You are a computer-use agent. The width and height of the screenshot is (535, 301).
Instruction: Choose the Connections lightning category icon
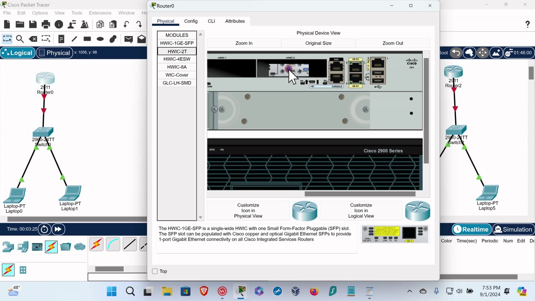(x=51, y=247)
